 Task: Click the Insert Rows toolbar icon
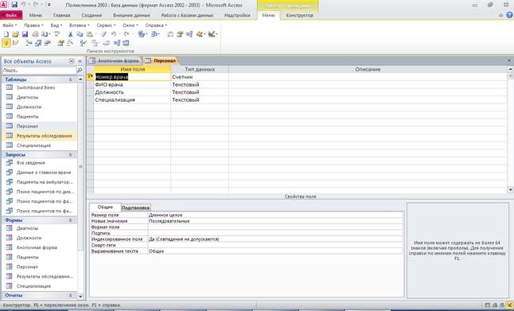29,43
